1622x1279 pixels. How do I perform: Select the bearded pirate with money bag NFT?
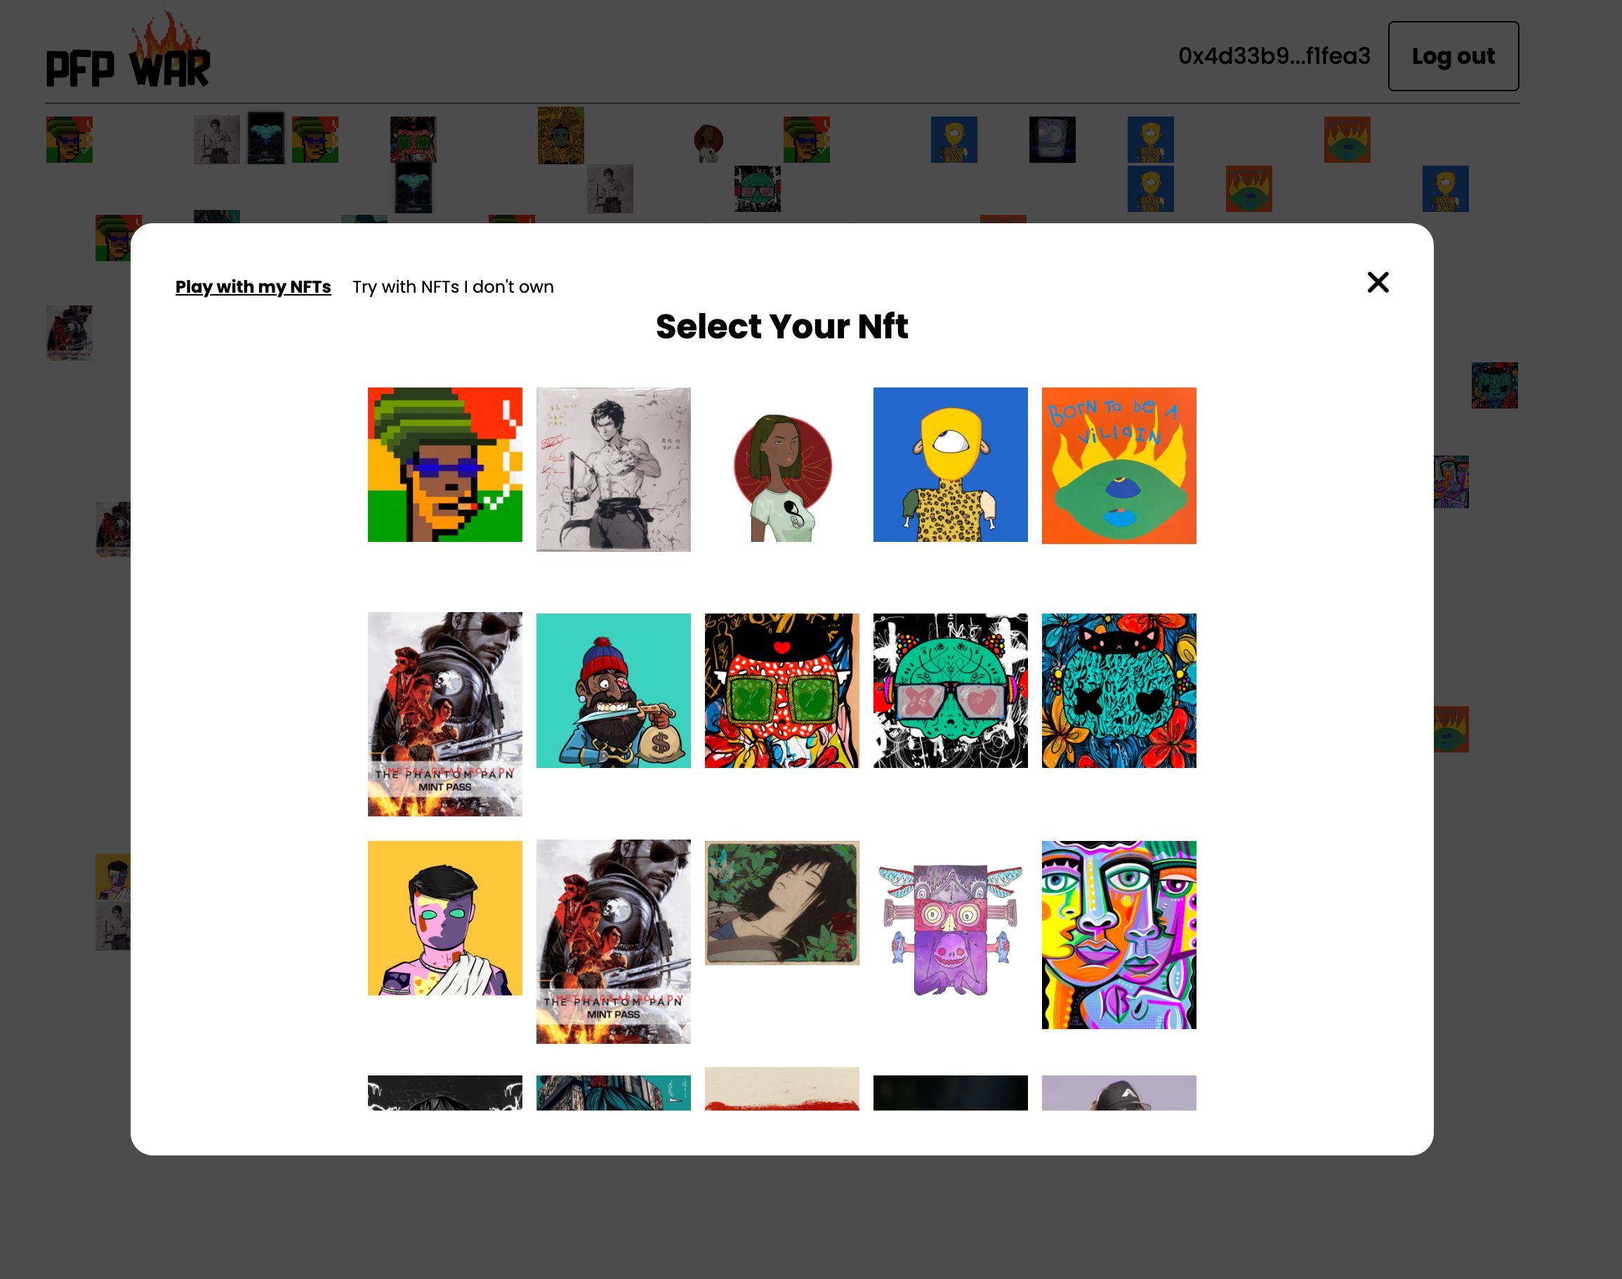pyautogui.click(x=613, y=691)
